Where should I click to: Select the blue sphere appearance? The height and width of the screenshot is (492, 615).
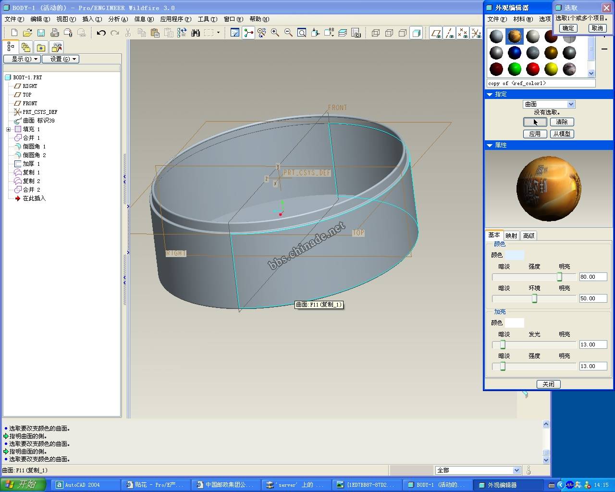515,52
